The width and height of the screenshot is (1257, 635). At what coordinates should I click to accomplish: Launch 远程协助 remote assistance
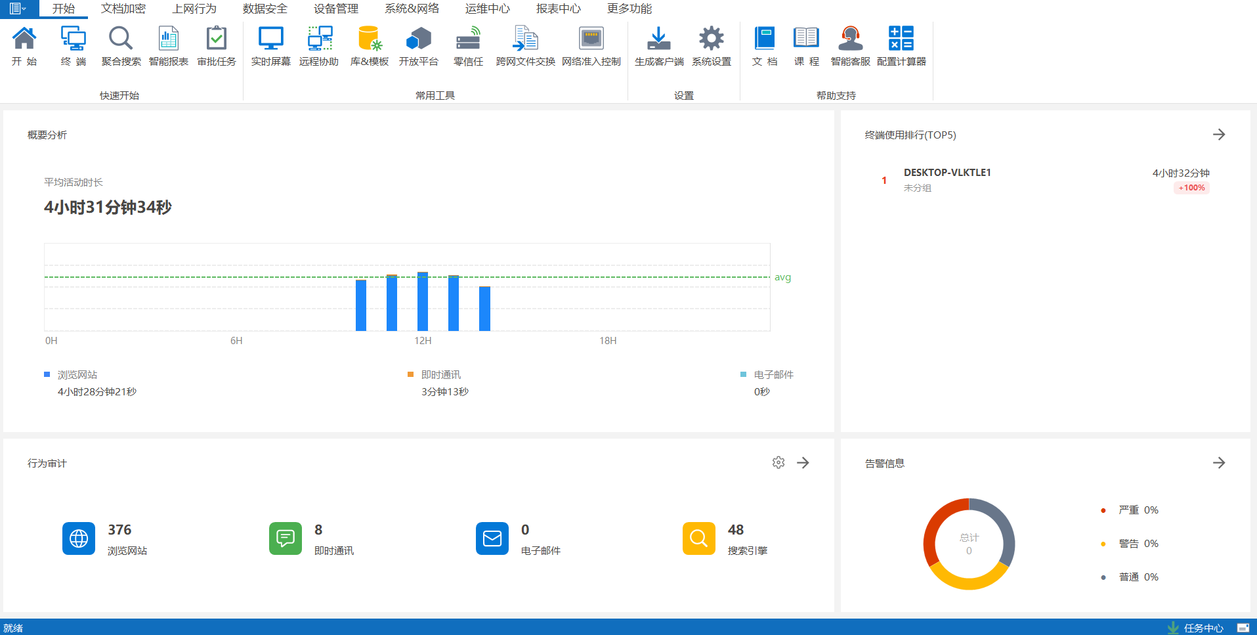click(x=319, y=46)
